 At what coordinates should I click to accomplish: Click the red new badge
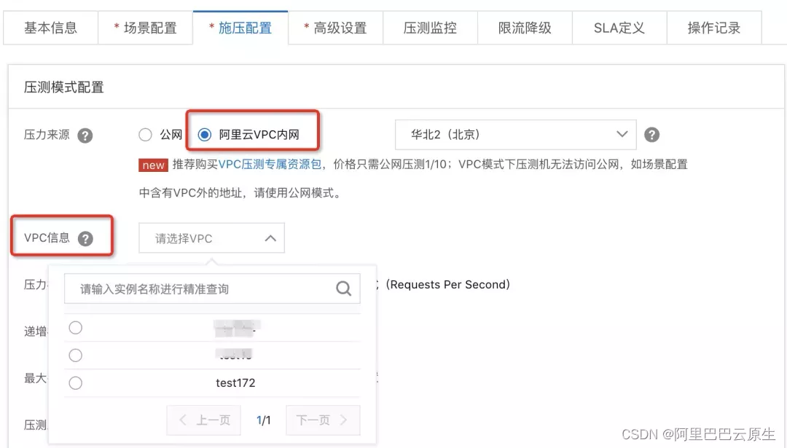tap(153, 165)
